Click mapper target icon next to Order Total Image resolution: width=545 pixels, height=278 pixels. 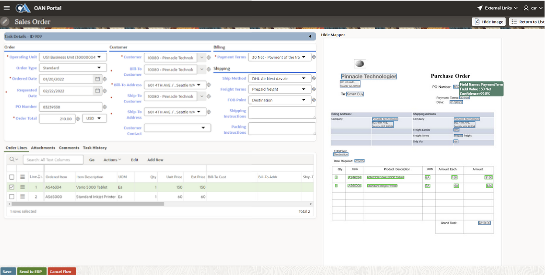click(78, 118)
